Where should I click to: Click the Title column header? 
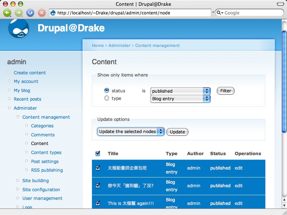point(113,153)
